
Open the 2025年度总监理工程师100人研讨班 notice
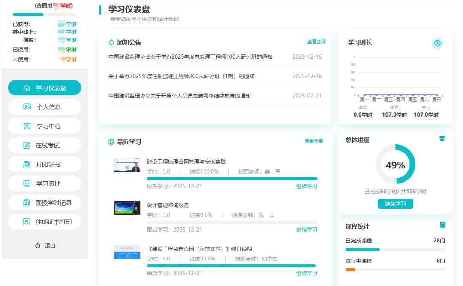pos(190,57)
